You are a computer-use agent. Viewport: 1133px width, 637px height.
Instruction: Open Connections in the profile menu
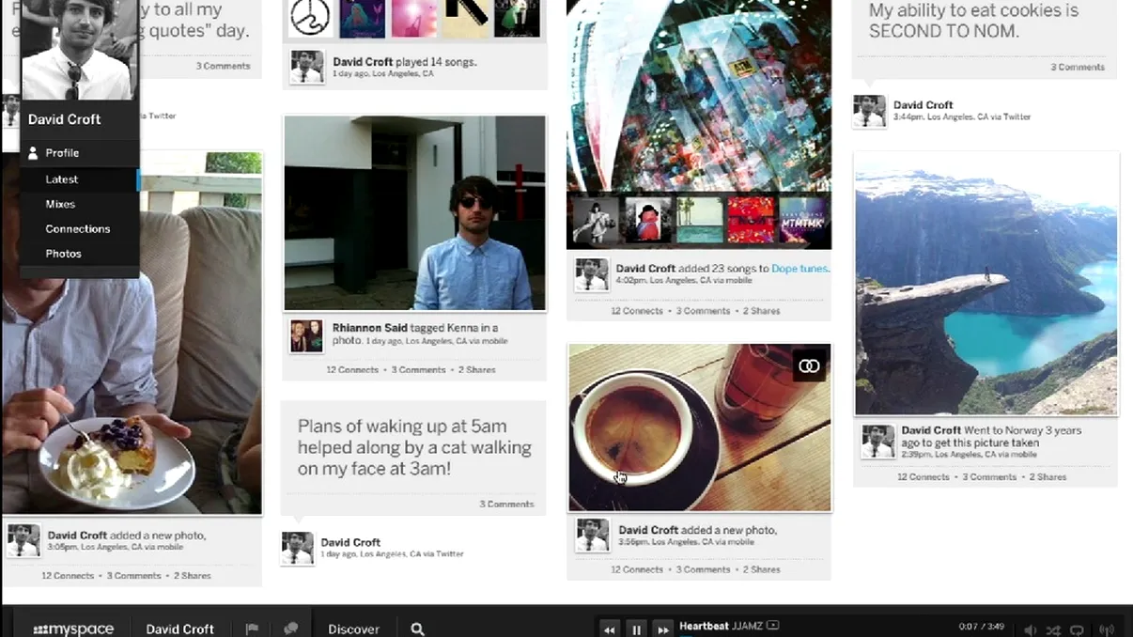(x=78, y=228)
